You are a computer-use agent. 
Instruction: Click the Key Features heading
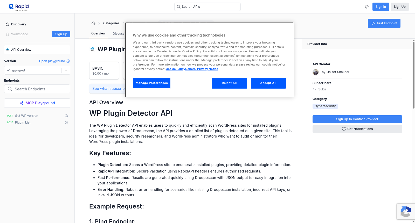click(x=110, y=153)
